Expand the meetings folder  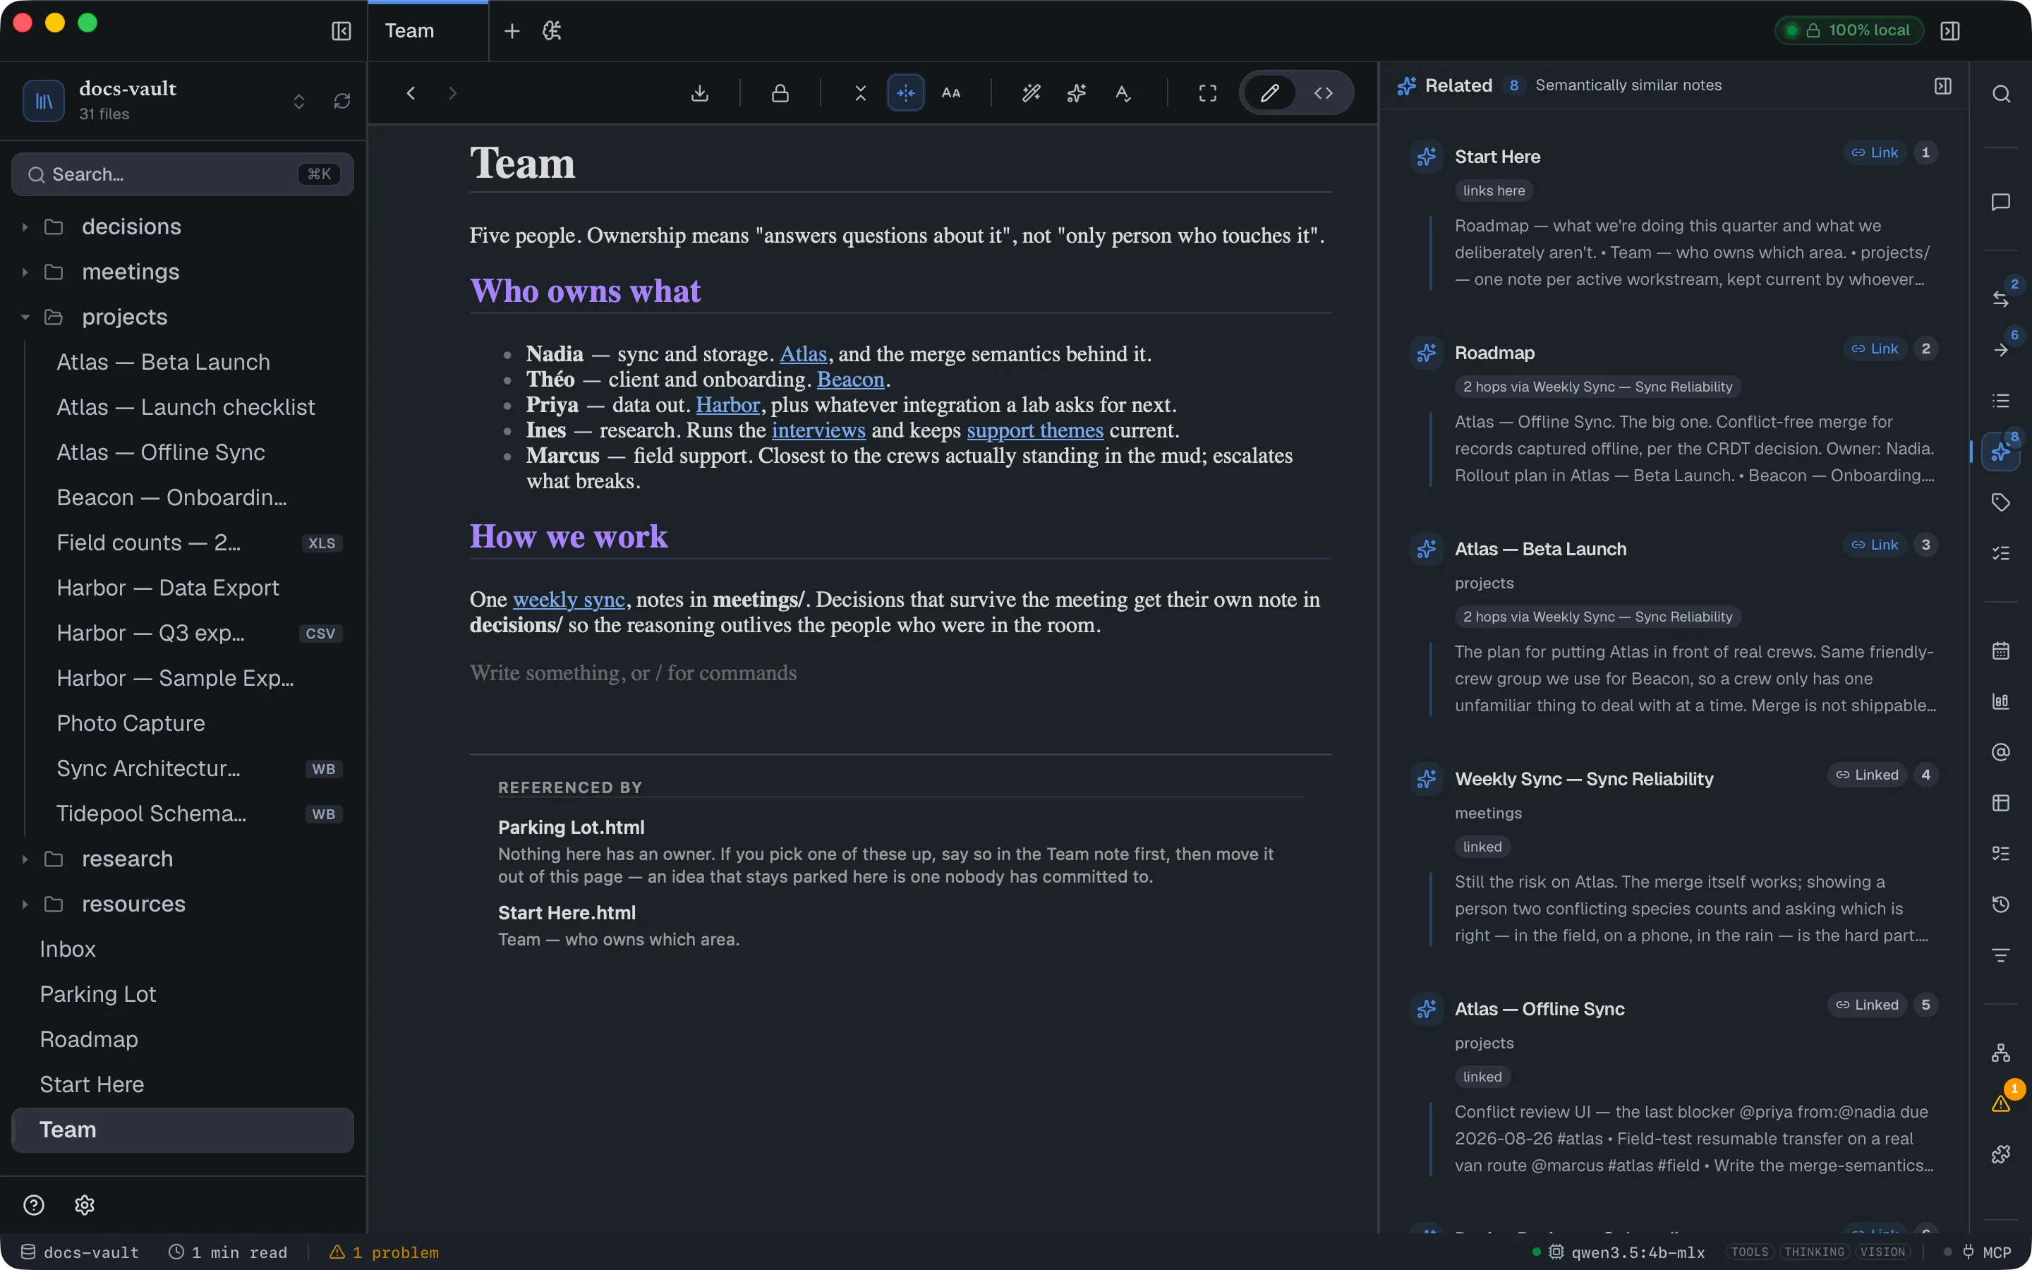click(x=25, y=272)
